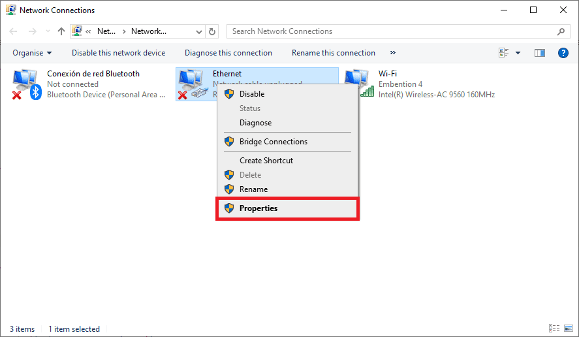Open the Help question mark icon
The image size is (579, 337).
pos(563,53)
